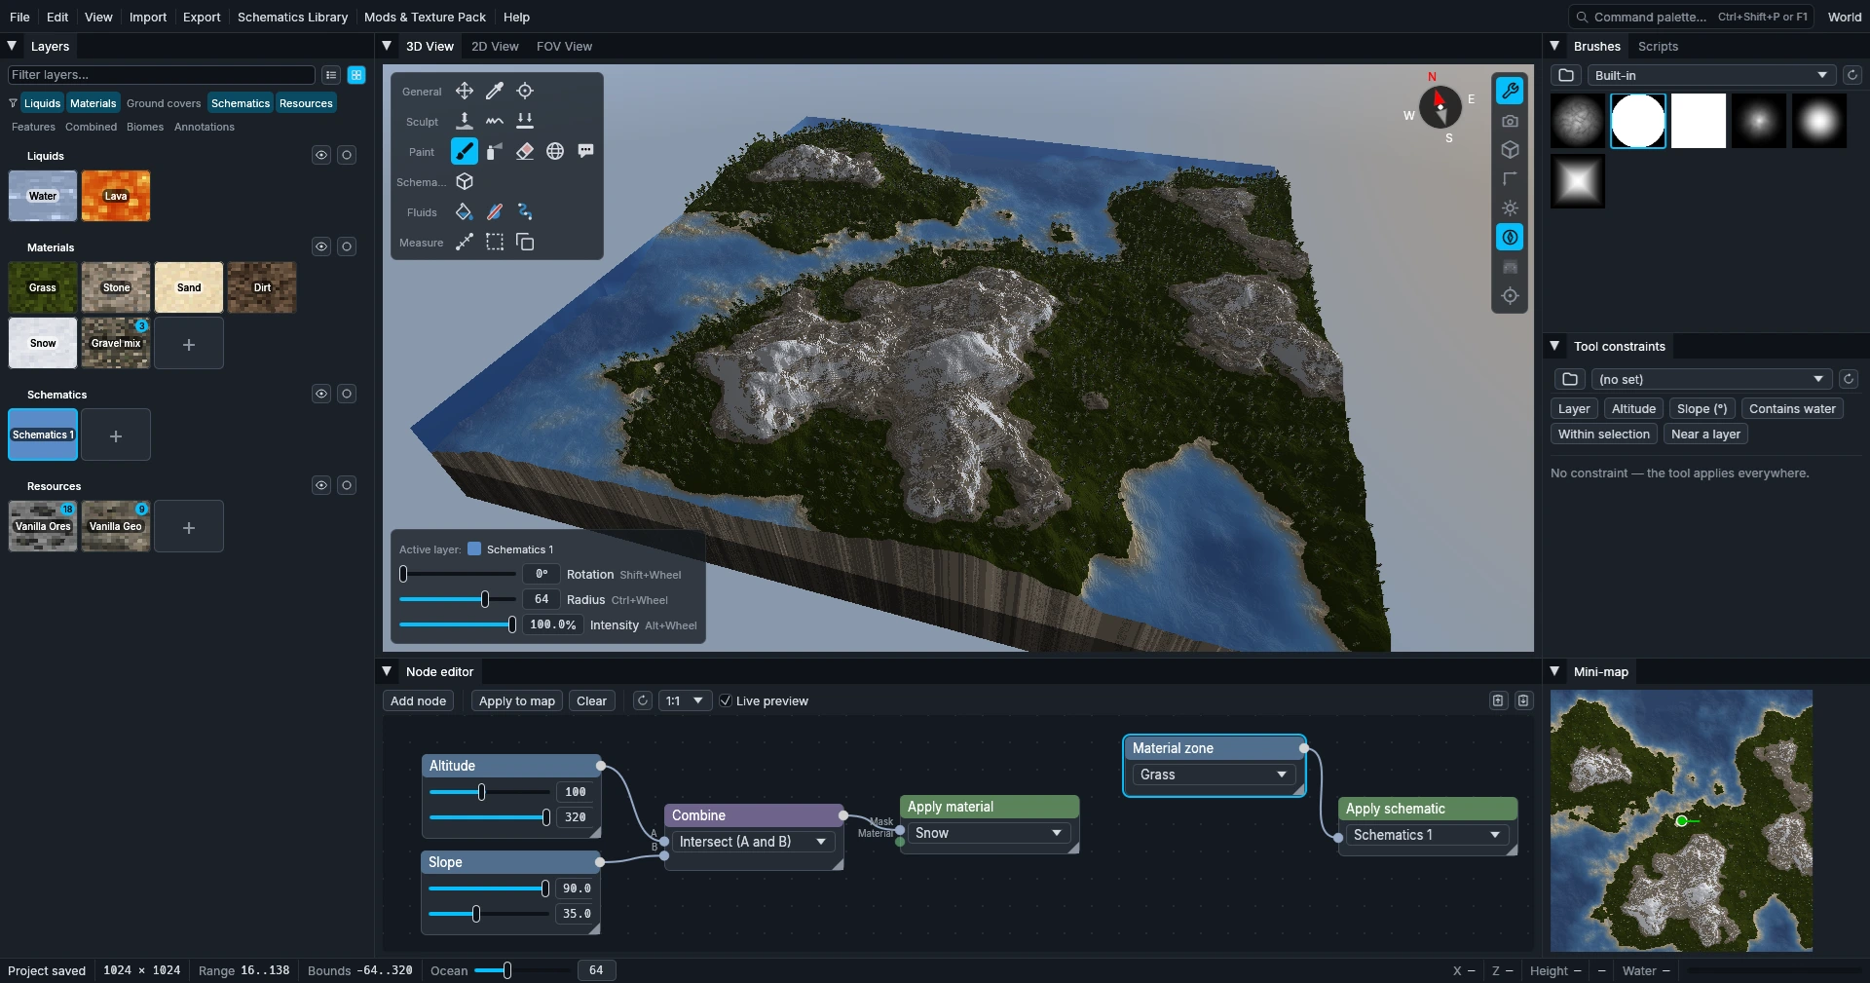Select the Lava liquid layer thumbnail
Viewport: 1870px width, 983px height.
coord(116,196)
